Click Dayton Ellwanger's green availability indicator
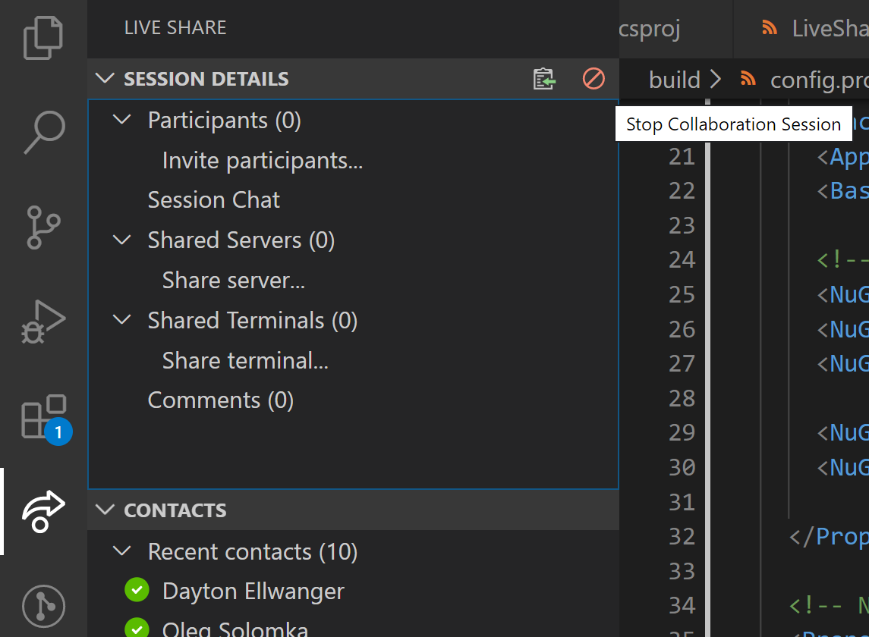The image size is (869, 637). click(137, 589)
